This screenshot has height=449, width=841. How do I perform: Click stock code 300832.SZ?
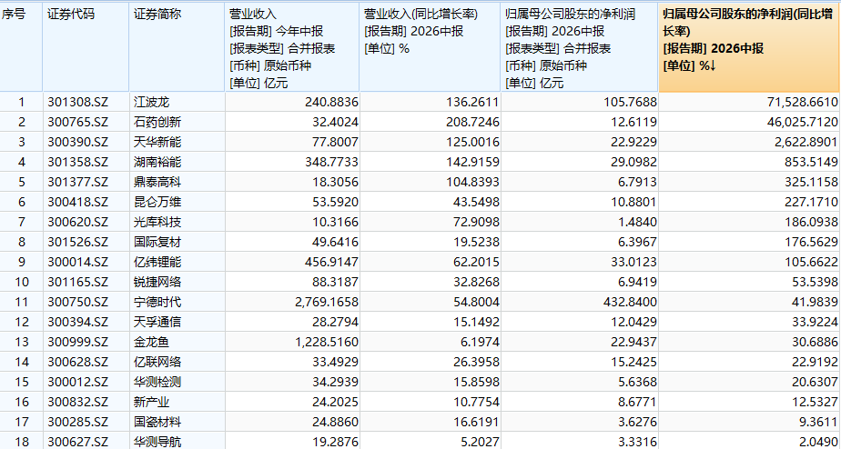(x=77, y=402)
